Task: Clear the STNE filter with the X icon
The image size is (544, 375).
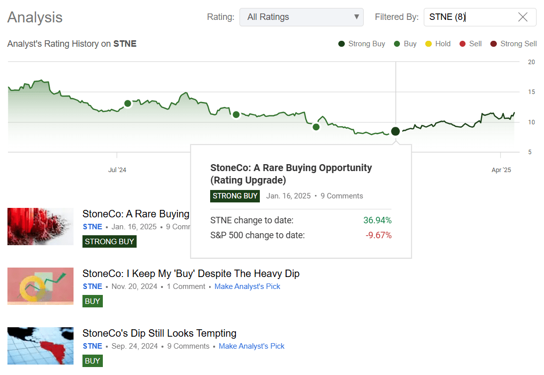Action: click(x=523, y=17)
